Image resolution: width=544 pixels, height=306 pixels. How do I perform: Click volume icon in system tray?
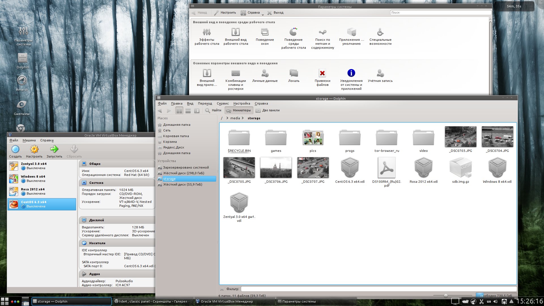(x=496, y=301)
